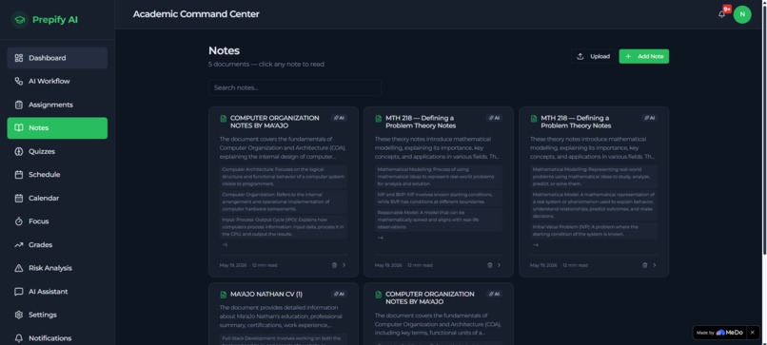Click the 'IVP and BVP' key point row
The image size is (767, 345).
pos(439,198)
